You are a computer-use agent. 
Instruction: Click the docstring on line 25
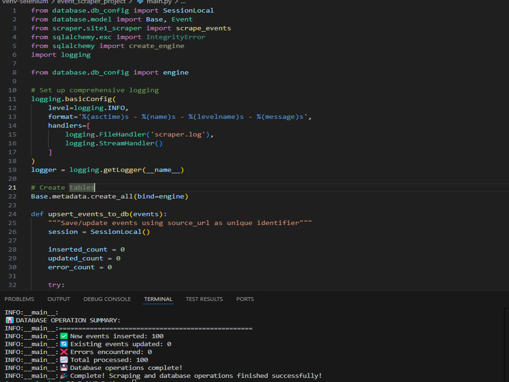[x=180, y=223]
